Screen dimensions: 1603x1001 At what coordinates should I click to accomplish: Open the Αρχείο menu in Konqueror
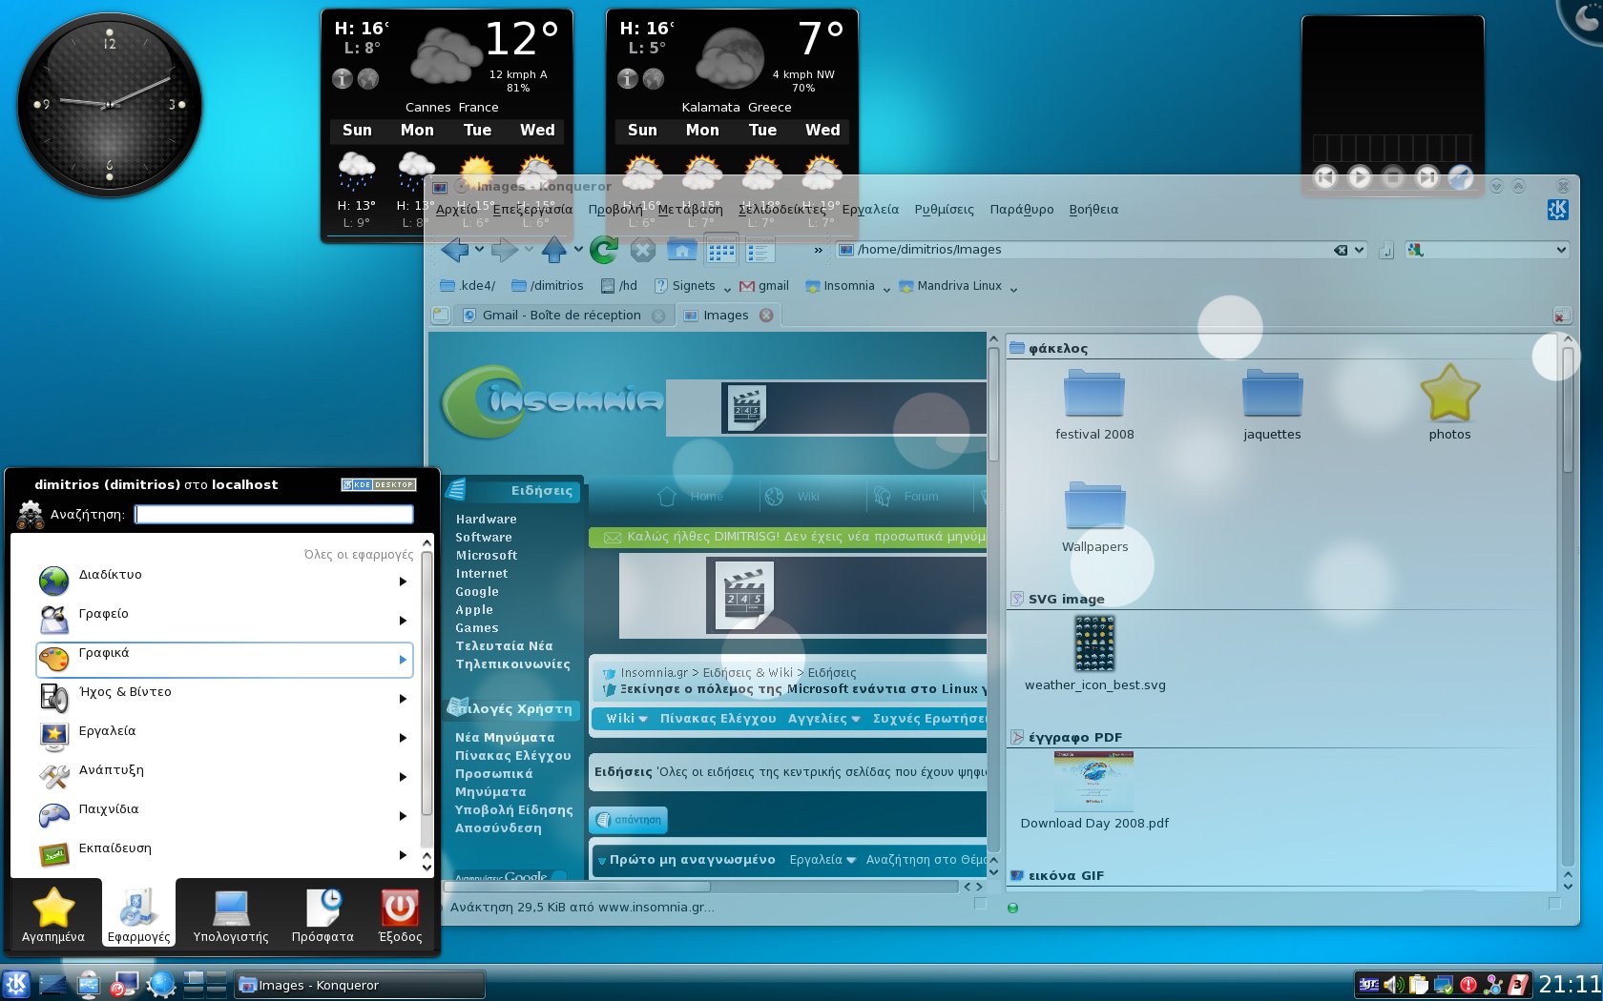coord(456,210)
